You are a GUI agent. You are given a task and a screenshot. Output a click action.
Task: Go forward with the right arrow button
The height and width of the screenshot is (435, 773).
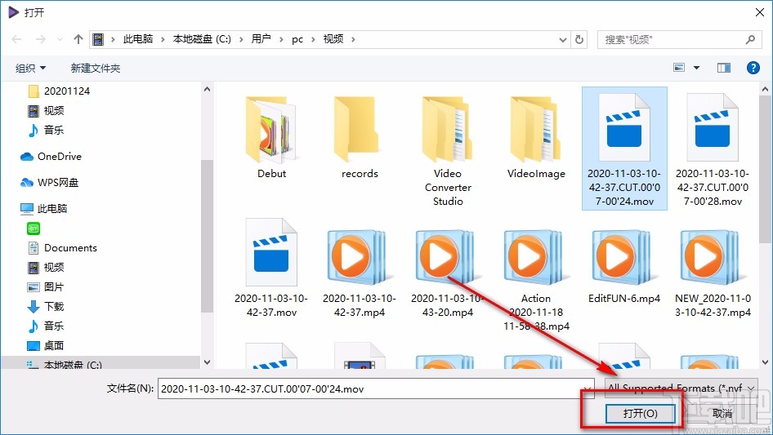click(40, 39)
